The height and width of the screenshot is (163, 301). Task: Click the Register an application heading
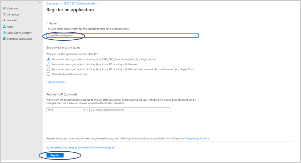(x=70, y=10)
